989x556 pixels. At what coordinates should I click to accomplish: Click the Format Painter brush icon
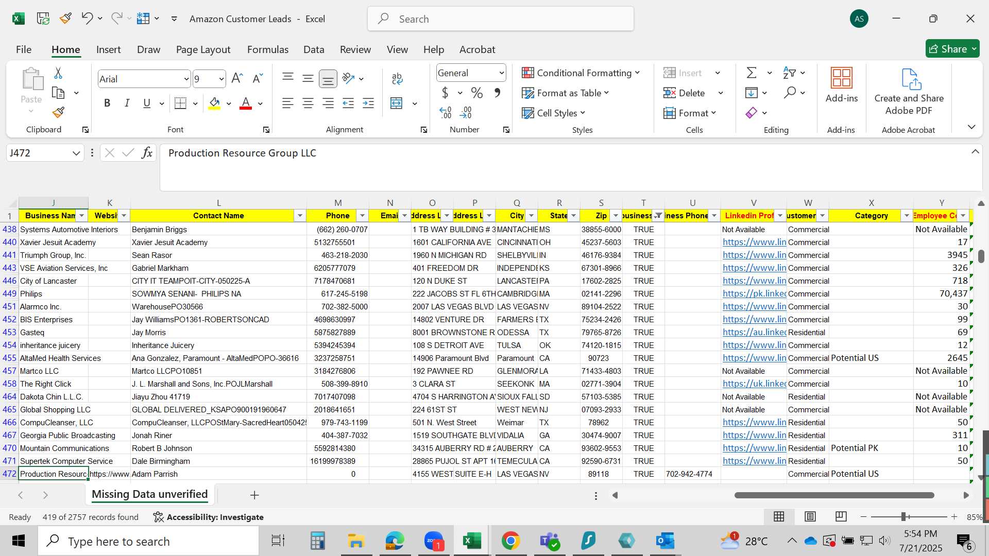pyautogui.click(x=58, y=112)
